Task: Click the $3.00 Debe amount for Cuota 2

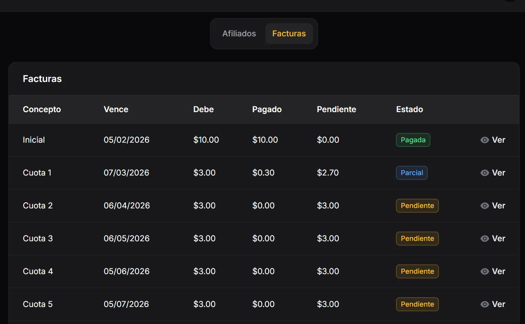Action: pyautogui.click(x=205, y=206)
